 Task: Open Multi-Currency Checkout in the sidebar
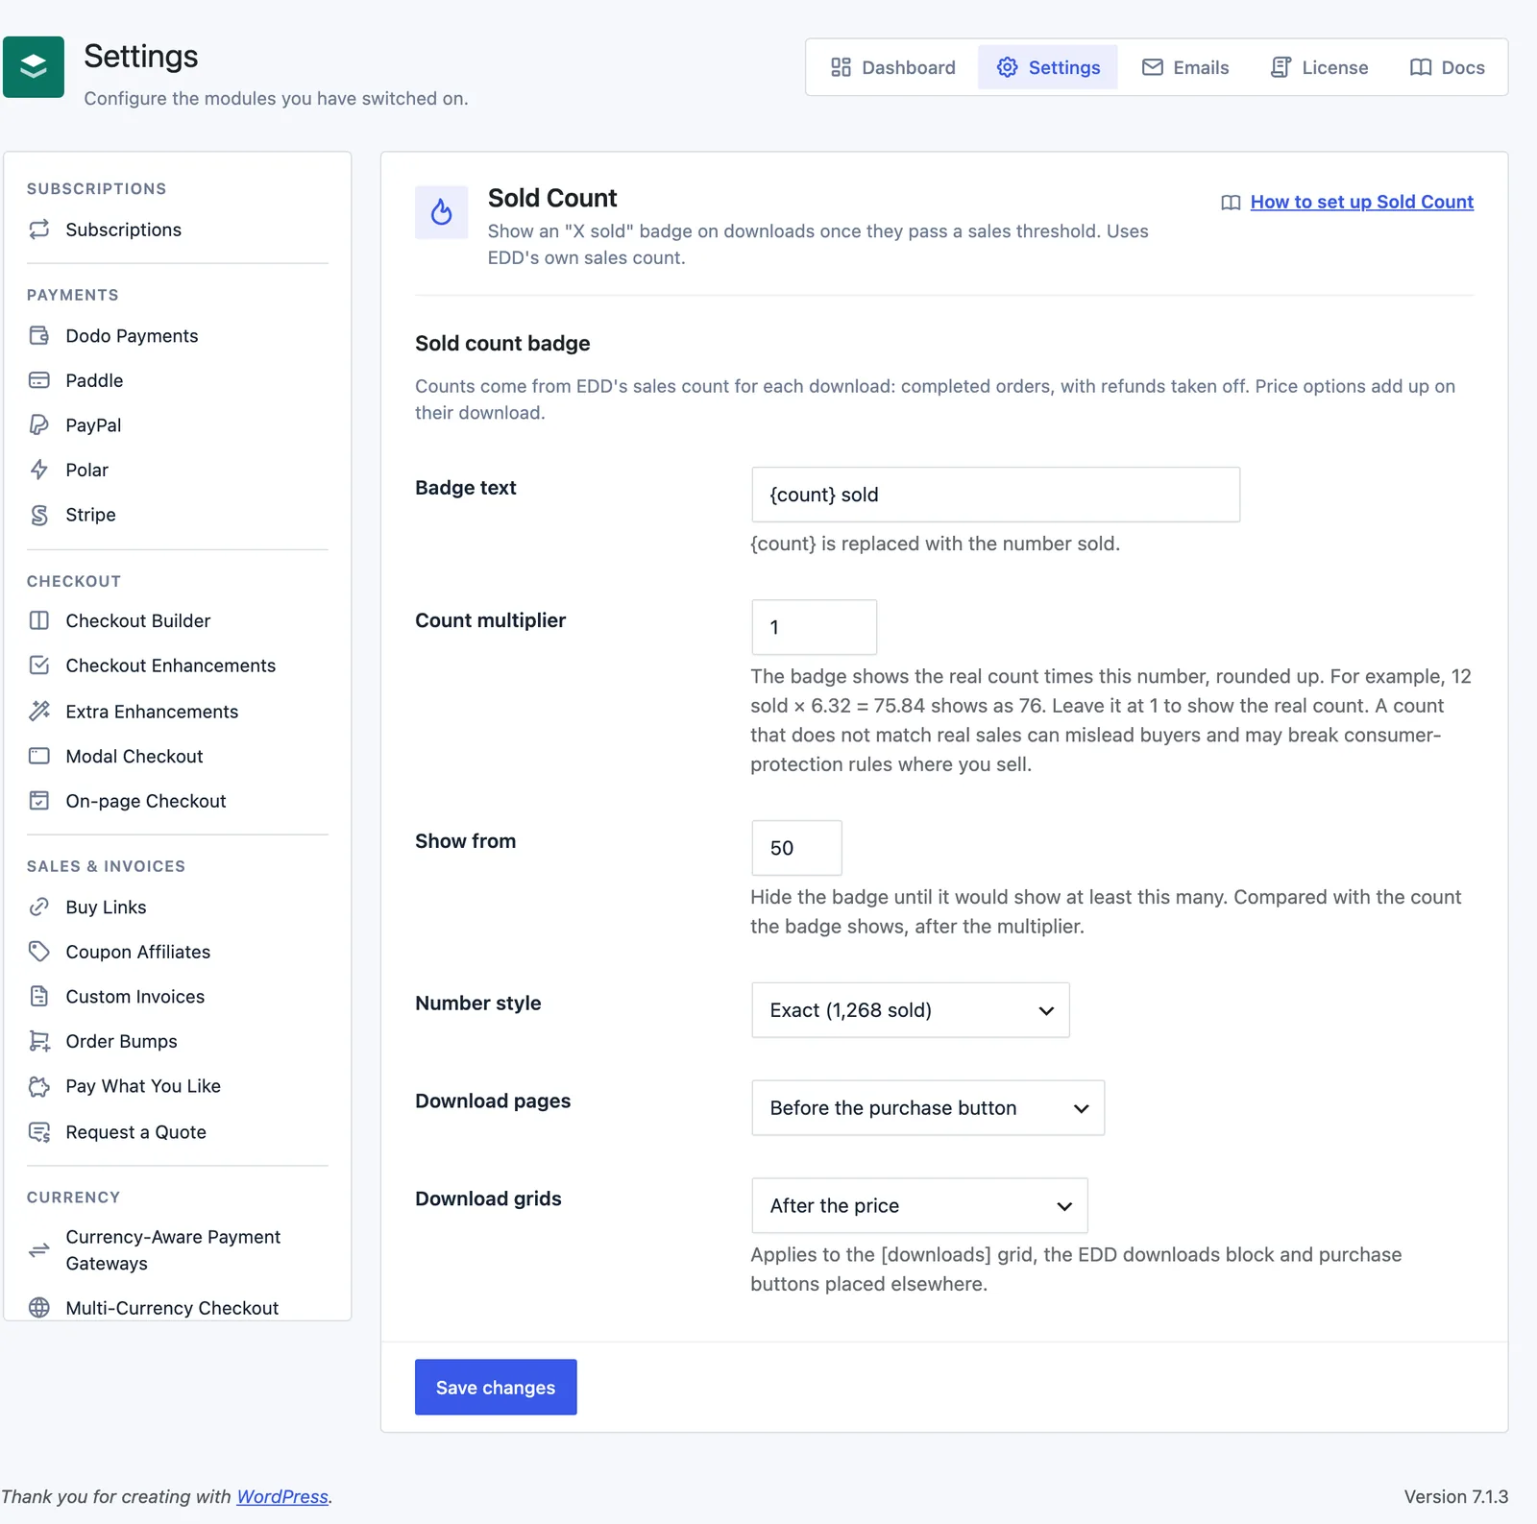point(178,1308)
